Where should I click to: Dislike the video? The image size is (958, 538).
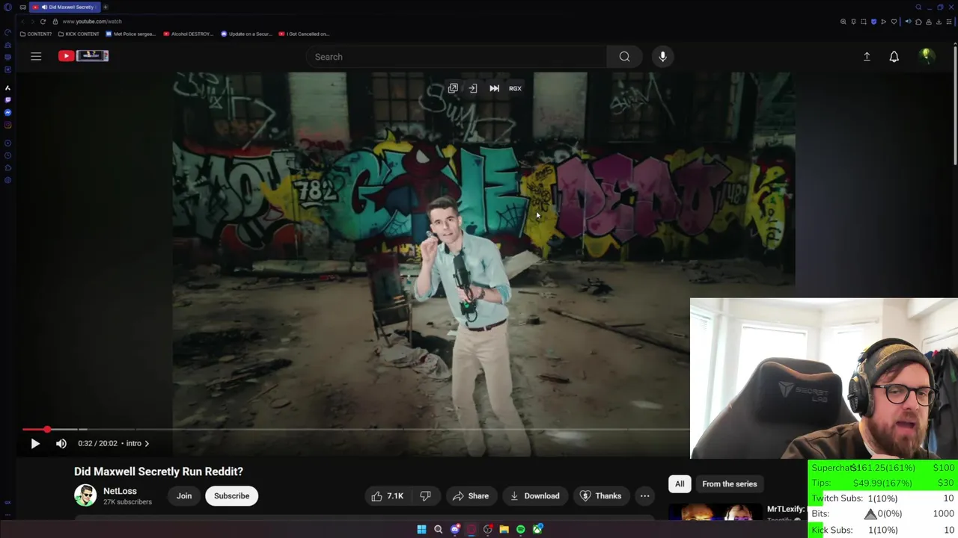click(425, 496)
